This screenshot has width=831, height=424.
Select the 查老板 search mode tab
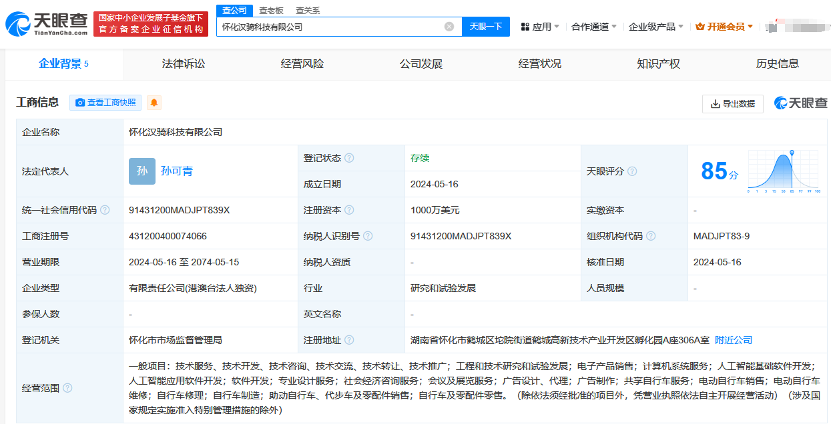tap(271, 10)
